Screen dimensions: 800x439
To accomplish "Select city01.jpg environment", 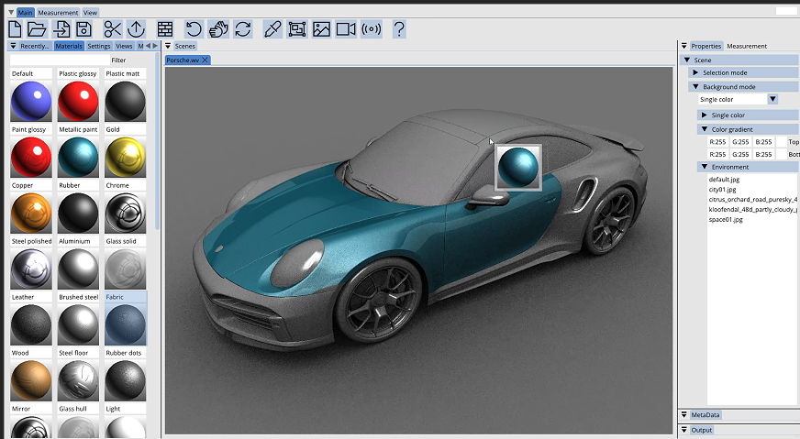I will pyautogui.click(x=722, y=189).
